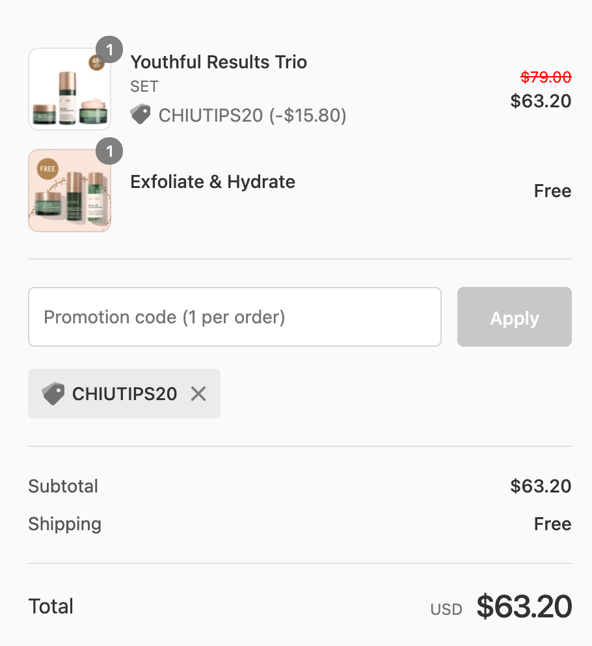Click the Free price of Exfoliate & Hydrate

[x=552, y=191]
